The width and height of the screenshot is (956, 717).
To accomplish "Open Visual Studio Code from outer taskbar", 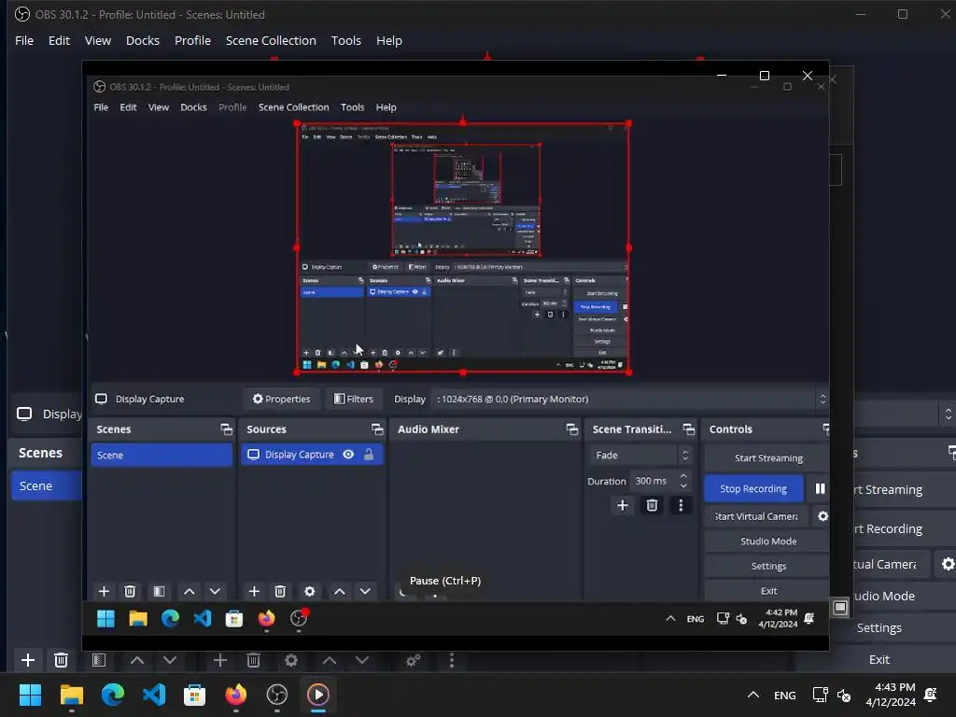I will (x=154, y=695).
